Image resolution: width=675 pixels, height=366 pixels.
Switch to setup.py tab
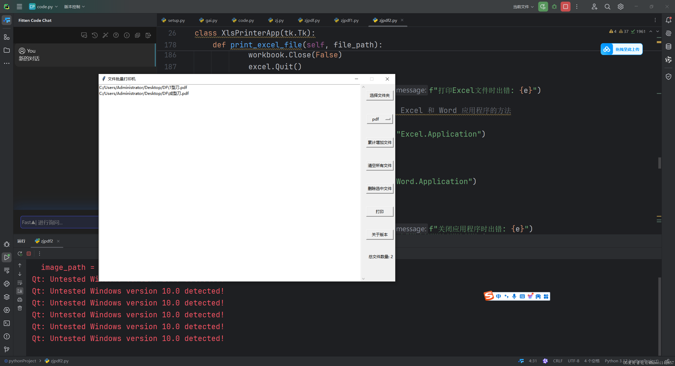pyautogui.click(x=173, y=20)
